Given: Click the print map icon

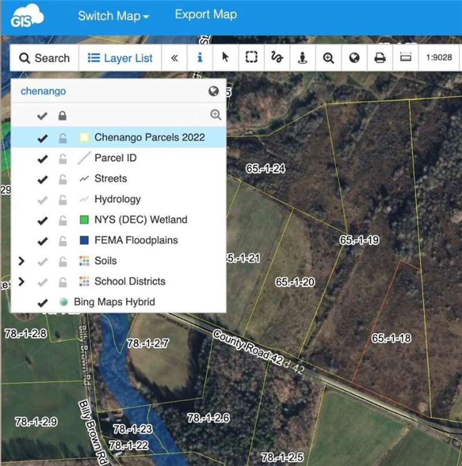Looking at the screenshot, I should [x=380, y=58].
